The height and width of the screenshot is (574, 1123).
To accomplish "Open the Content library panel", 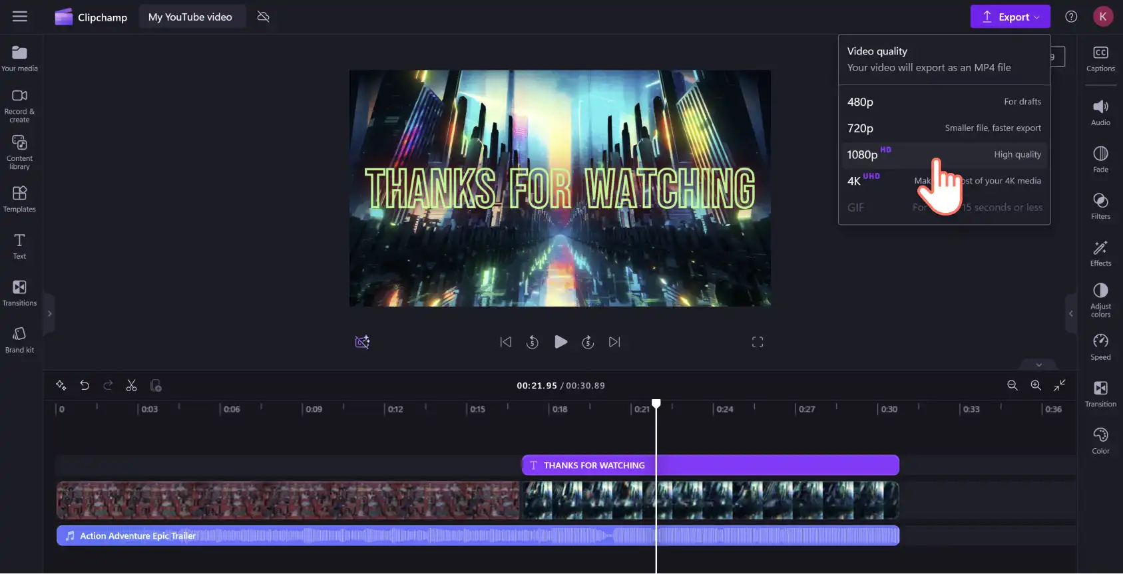I will (x=20, y=153).
